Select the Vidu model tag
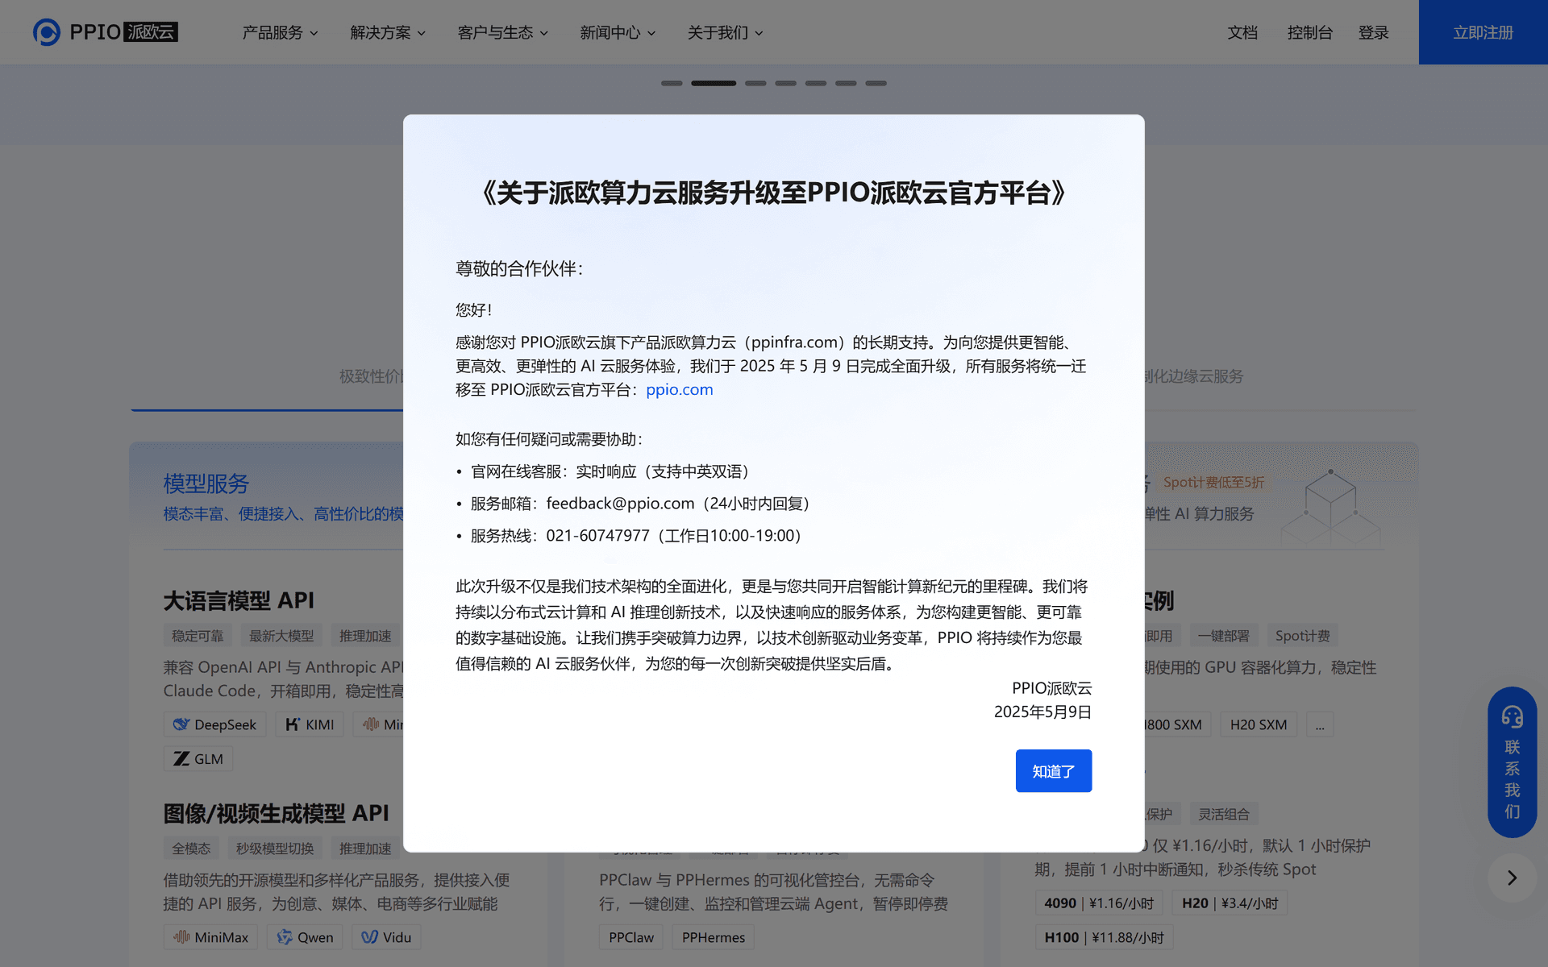Viewport: 1548px width, 967px height. (x=386, y=937)
